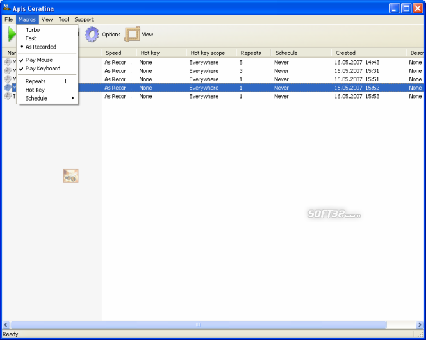The image size is (426, 340).
Task: Click created date 16.05.2007 15:51
Action: [x=357, y=79]
